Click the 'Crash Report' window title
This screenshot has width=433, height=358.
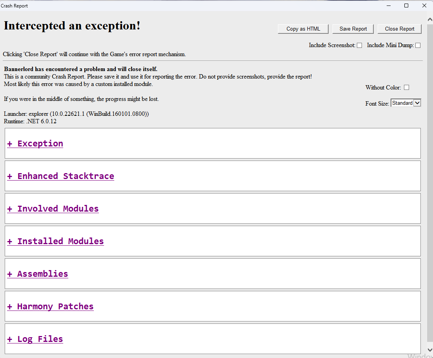pos(15,6)
